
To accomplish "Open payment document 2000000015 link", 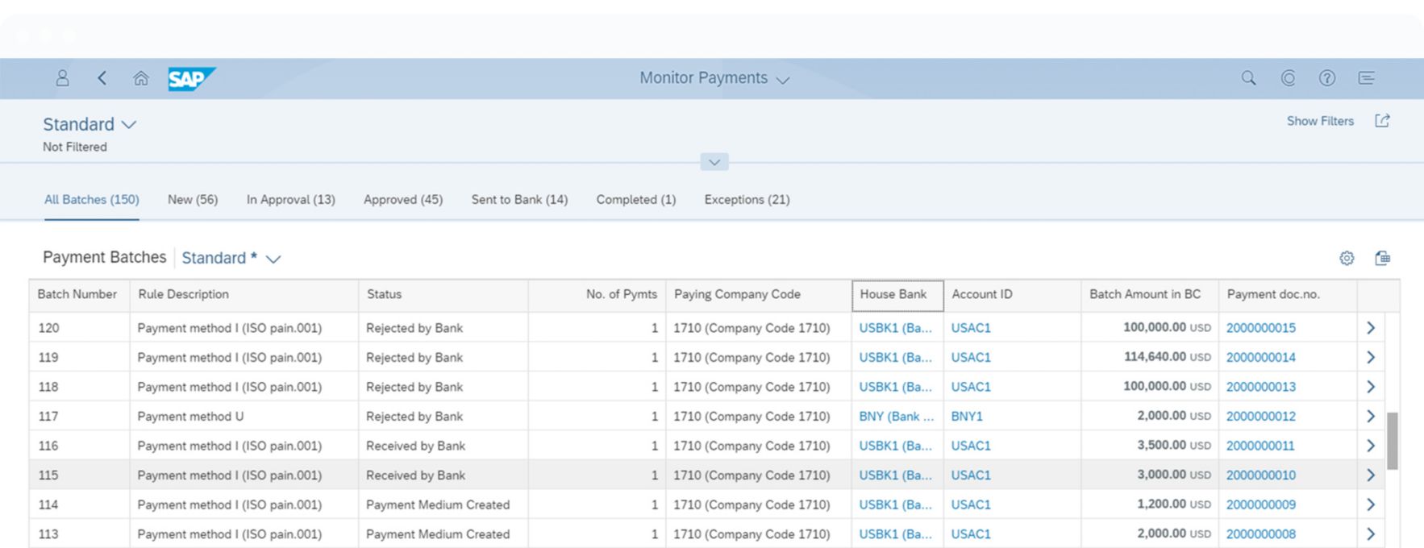I will pyautogui.click(x=1260, y=328).
